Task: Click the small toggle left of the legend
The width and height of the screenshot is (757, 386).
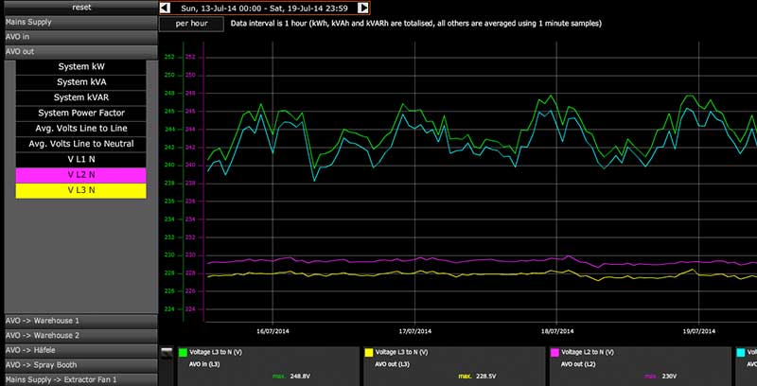Action: point(167,353)
